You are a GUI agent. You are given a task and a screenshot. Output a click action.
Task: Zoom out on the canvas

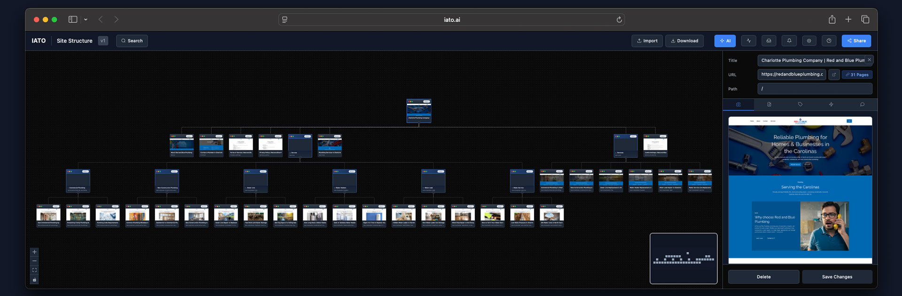(34, 261)
